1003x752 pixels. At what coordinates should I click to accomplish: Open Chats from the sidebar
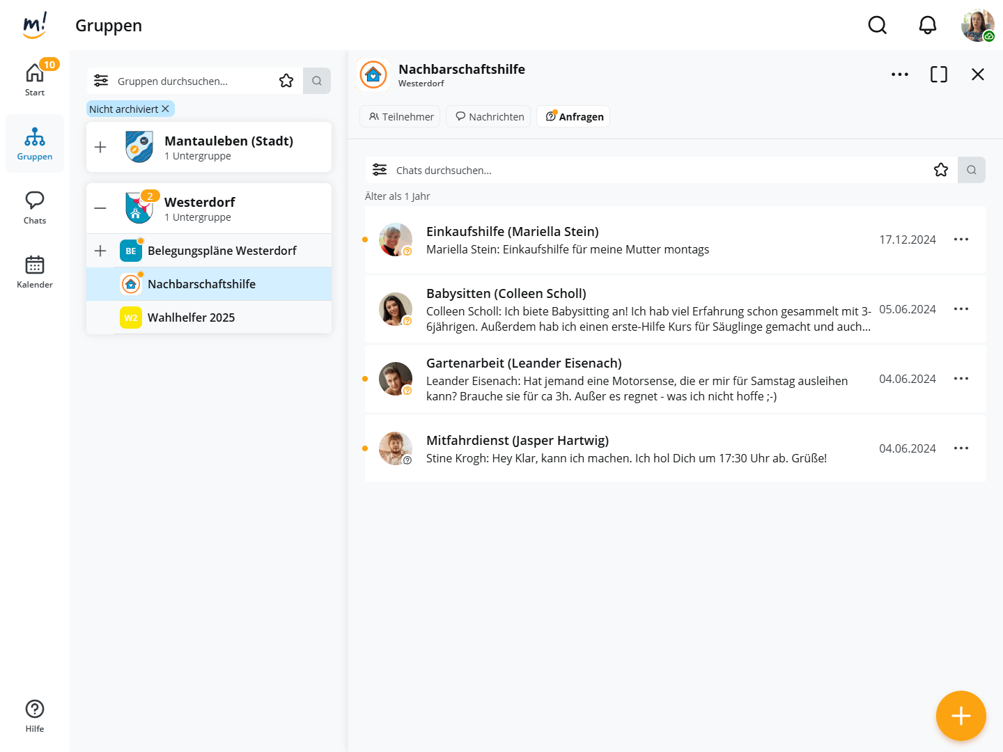(x=35, y=207)
